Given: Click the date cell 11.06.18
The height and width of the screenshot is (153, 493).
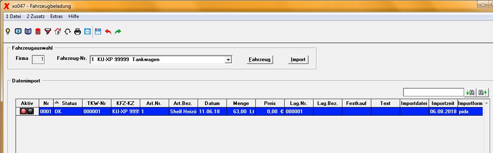Looking at the screenshot, I should (x=212, y=111).
